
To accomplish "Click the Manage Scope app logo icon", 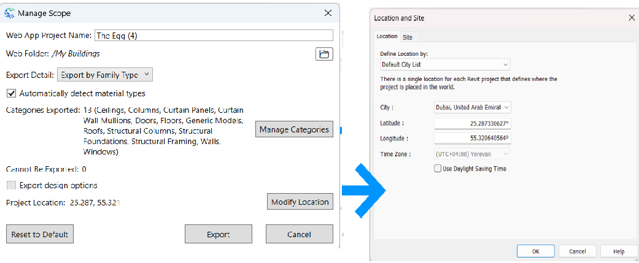I will coord(9,12).
